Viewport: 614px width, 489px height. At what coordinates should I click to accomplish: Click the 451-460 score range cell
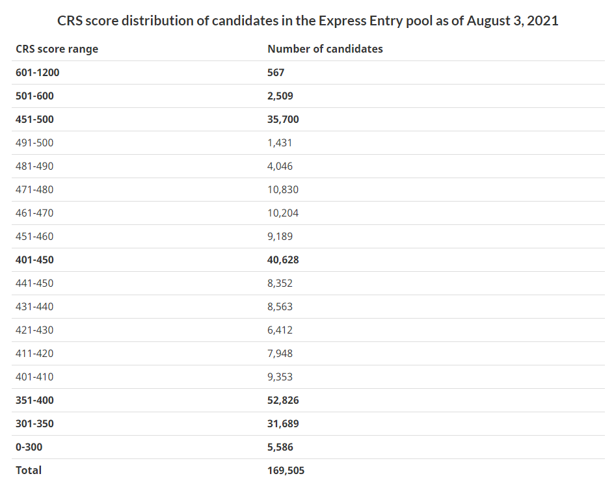click(x=34, y=236)
